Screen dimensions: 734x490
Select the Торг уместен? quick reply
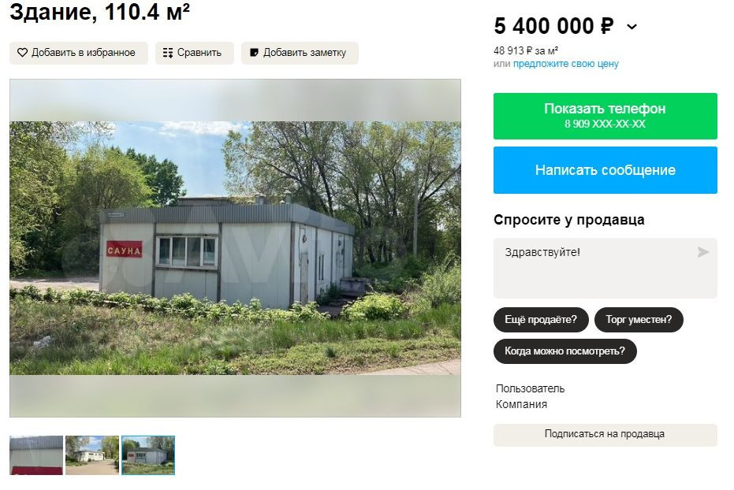(639, 320)
